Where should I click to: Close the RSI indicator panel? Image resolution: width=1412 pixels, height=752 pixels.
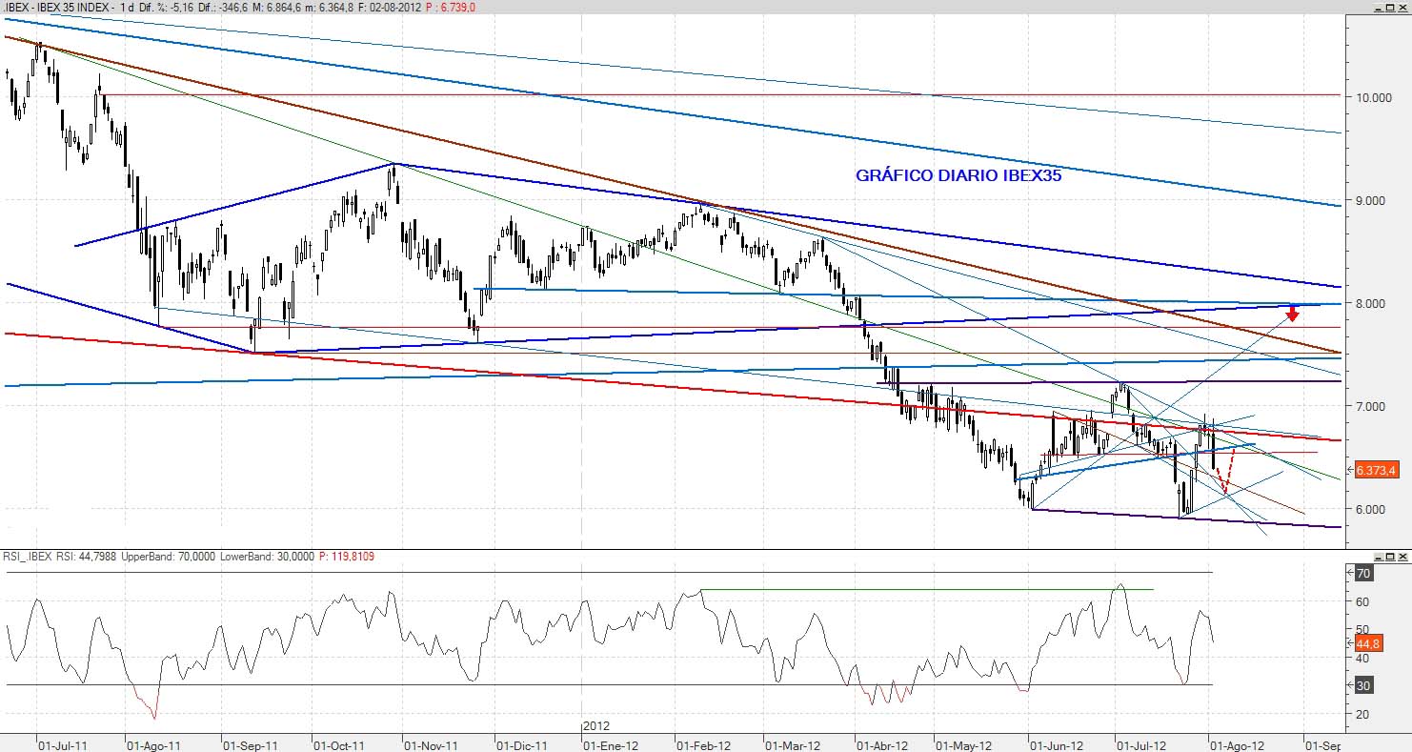tap(1403, 557)
